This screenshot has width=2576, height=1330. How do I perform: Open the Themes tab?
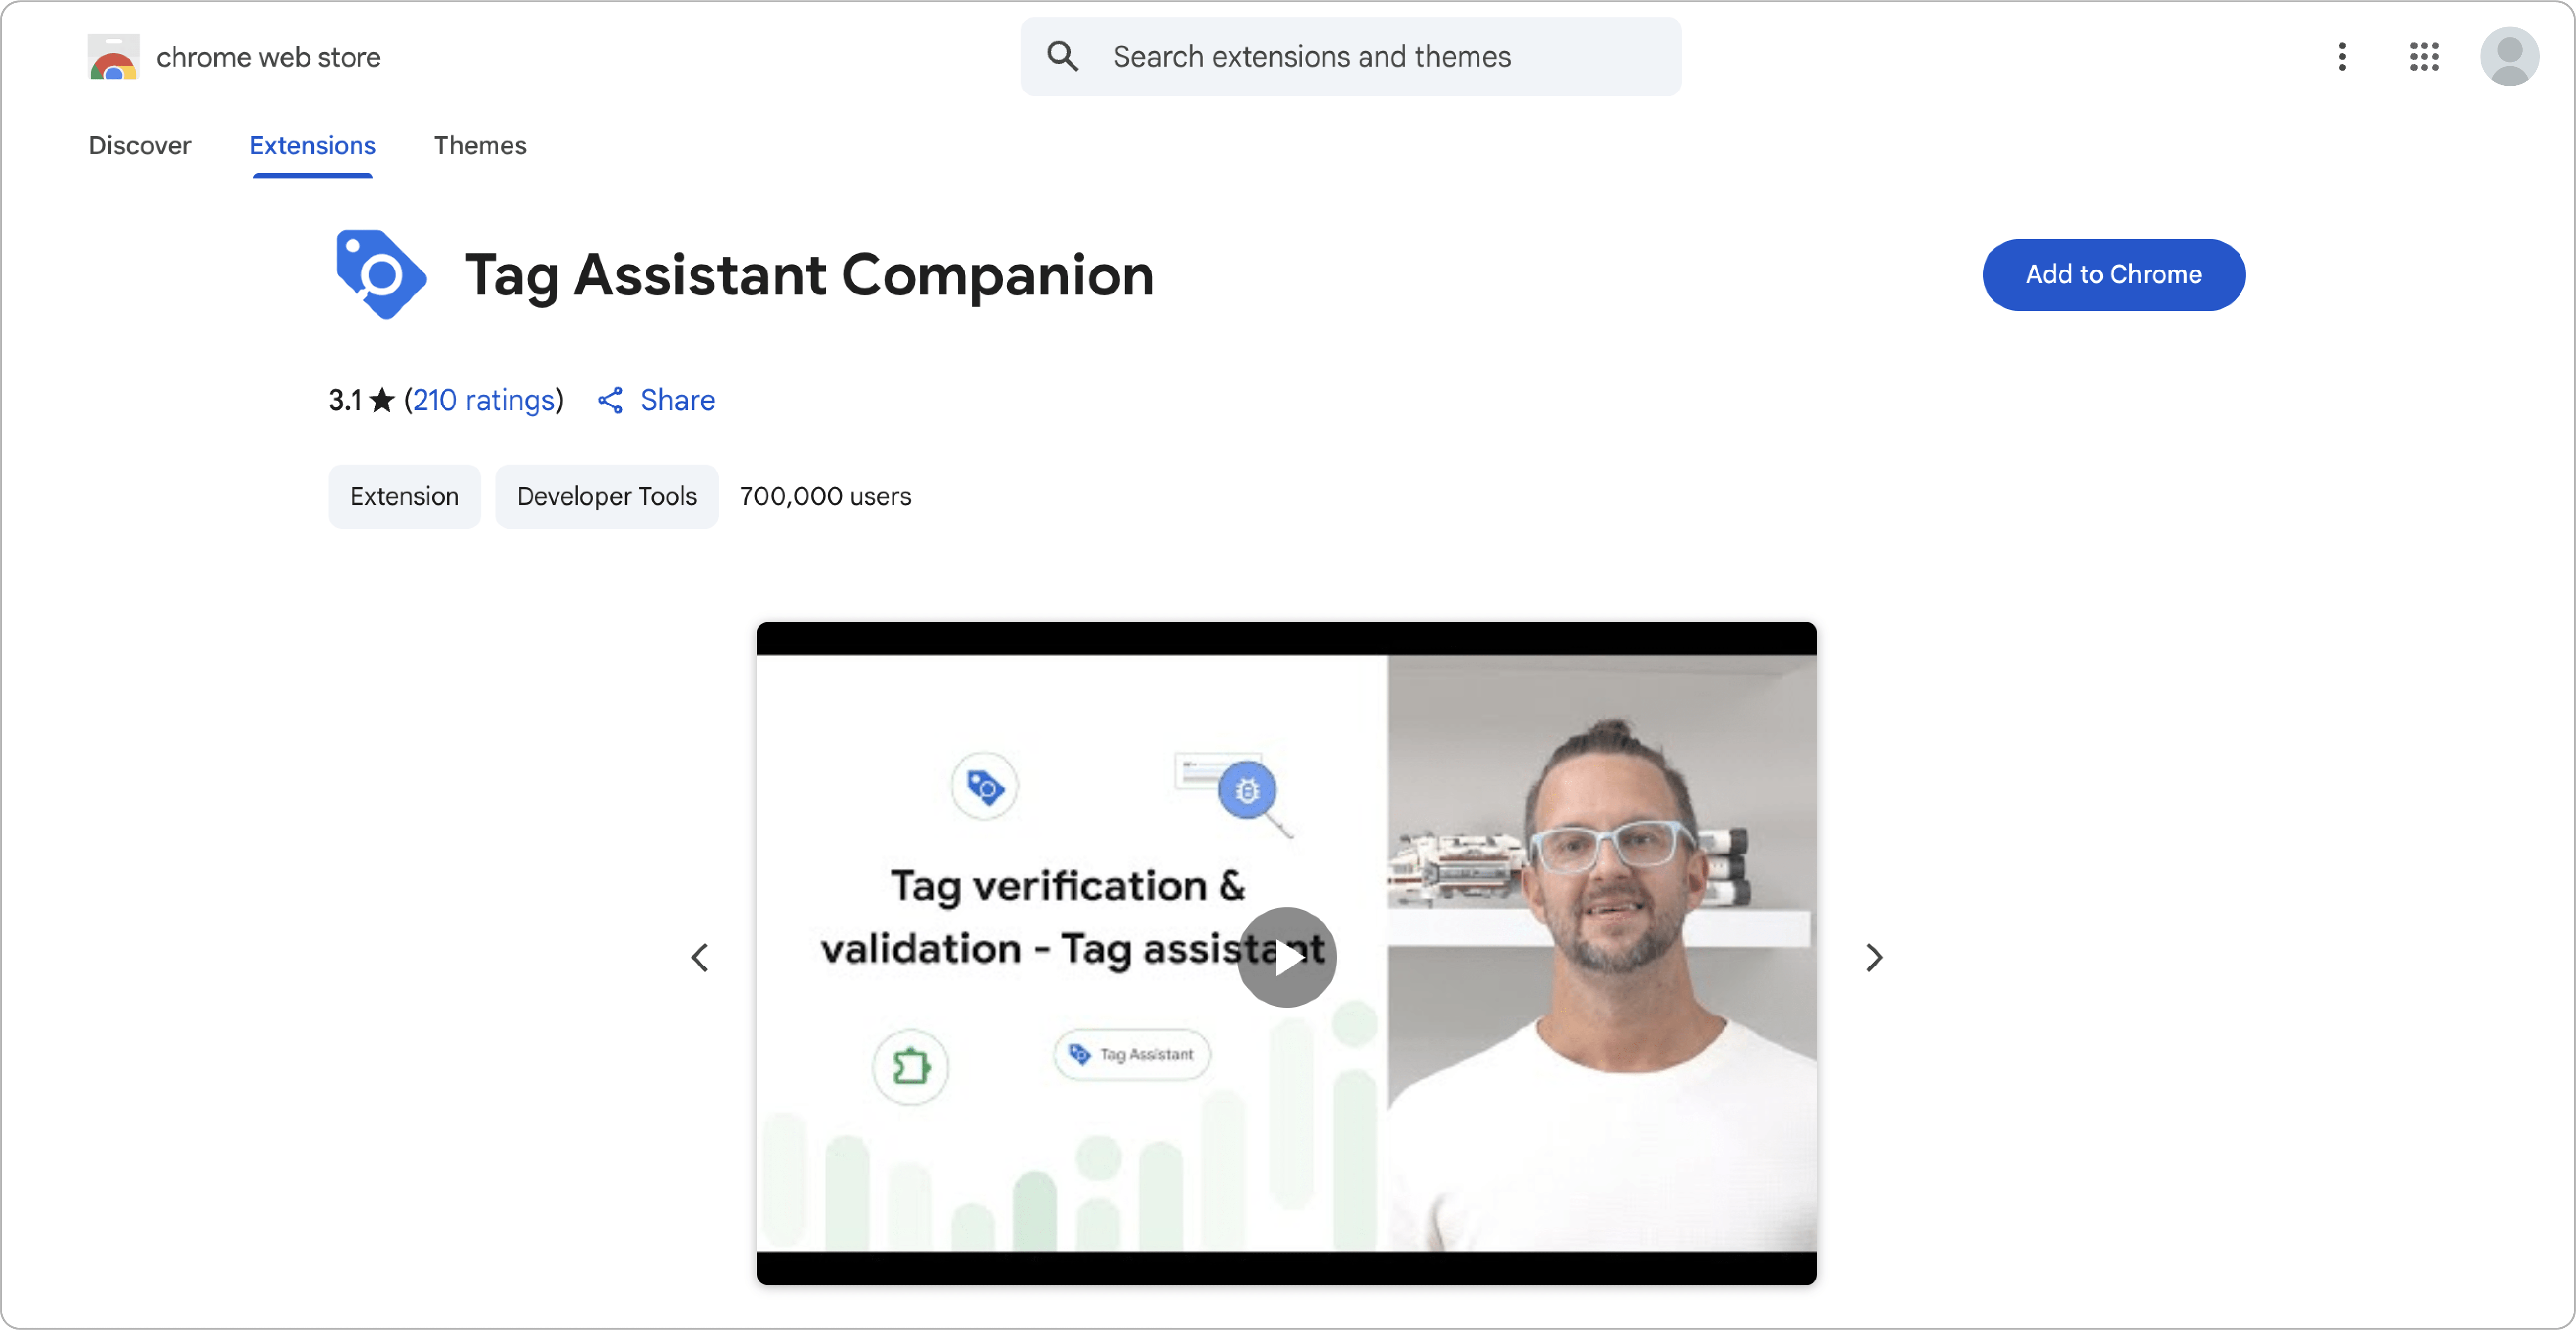pos(480,145)
